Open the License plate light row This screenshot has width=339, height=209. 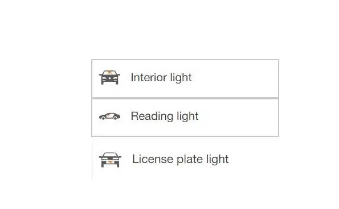tap(185, 161)
